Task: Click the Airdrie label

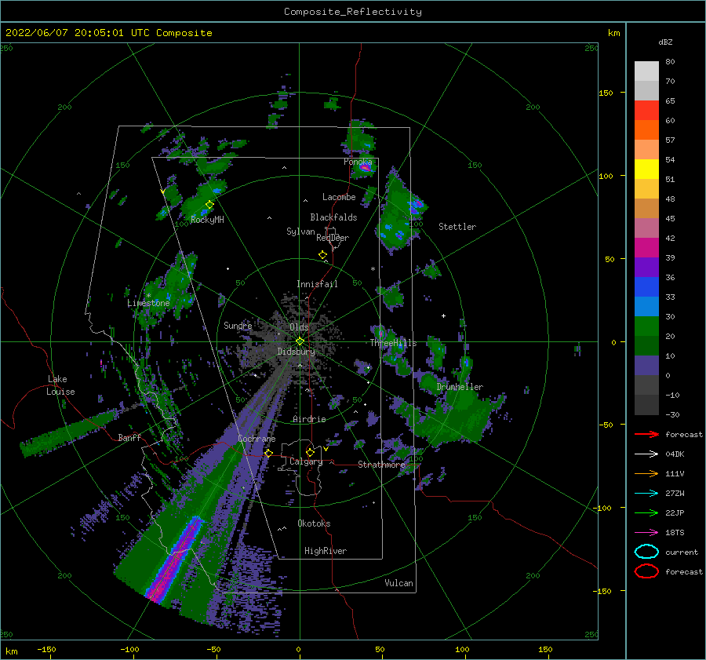Action: point(309,419)
